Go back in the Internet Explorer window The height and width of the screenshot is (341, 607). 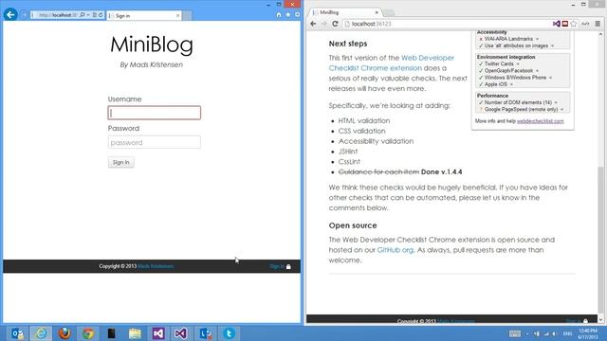[10, 15]
